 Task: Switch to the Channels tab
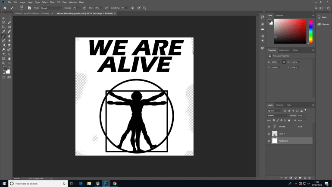pos(279,105)
